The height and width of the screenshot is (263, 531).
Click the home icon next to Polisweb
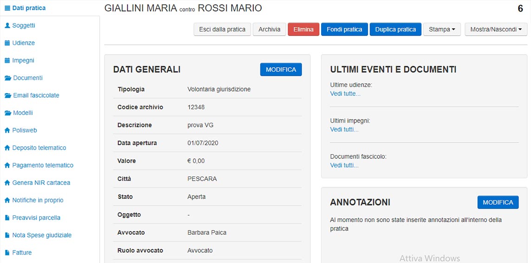[7, 130]
